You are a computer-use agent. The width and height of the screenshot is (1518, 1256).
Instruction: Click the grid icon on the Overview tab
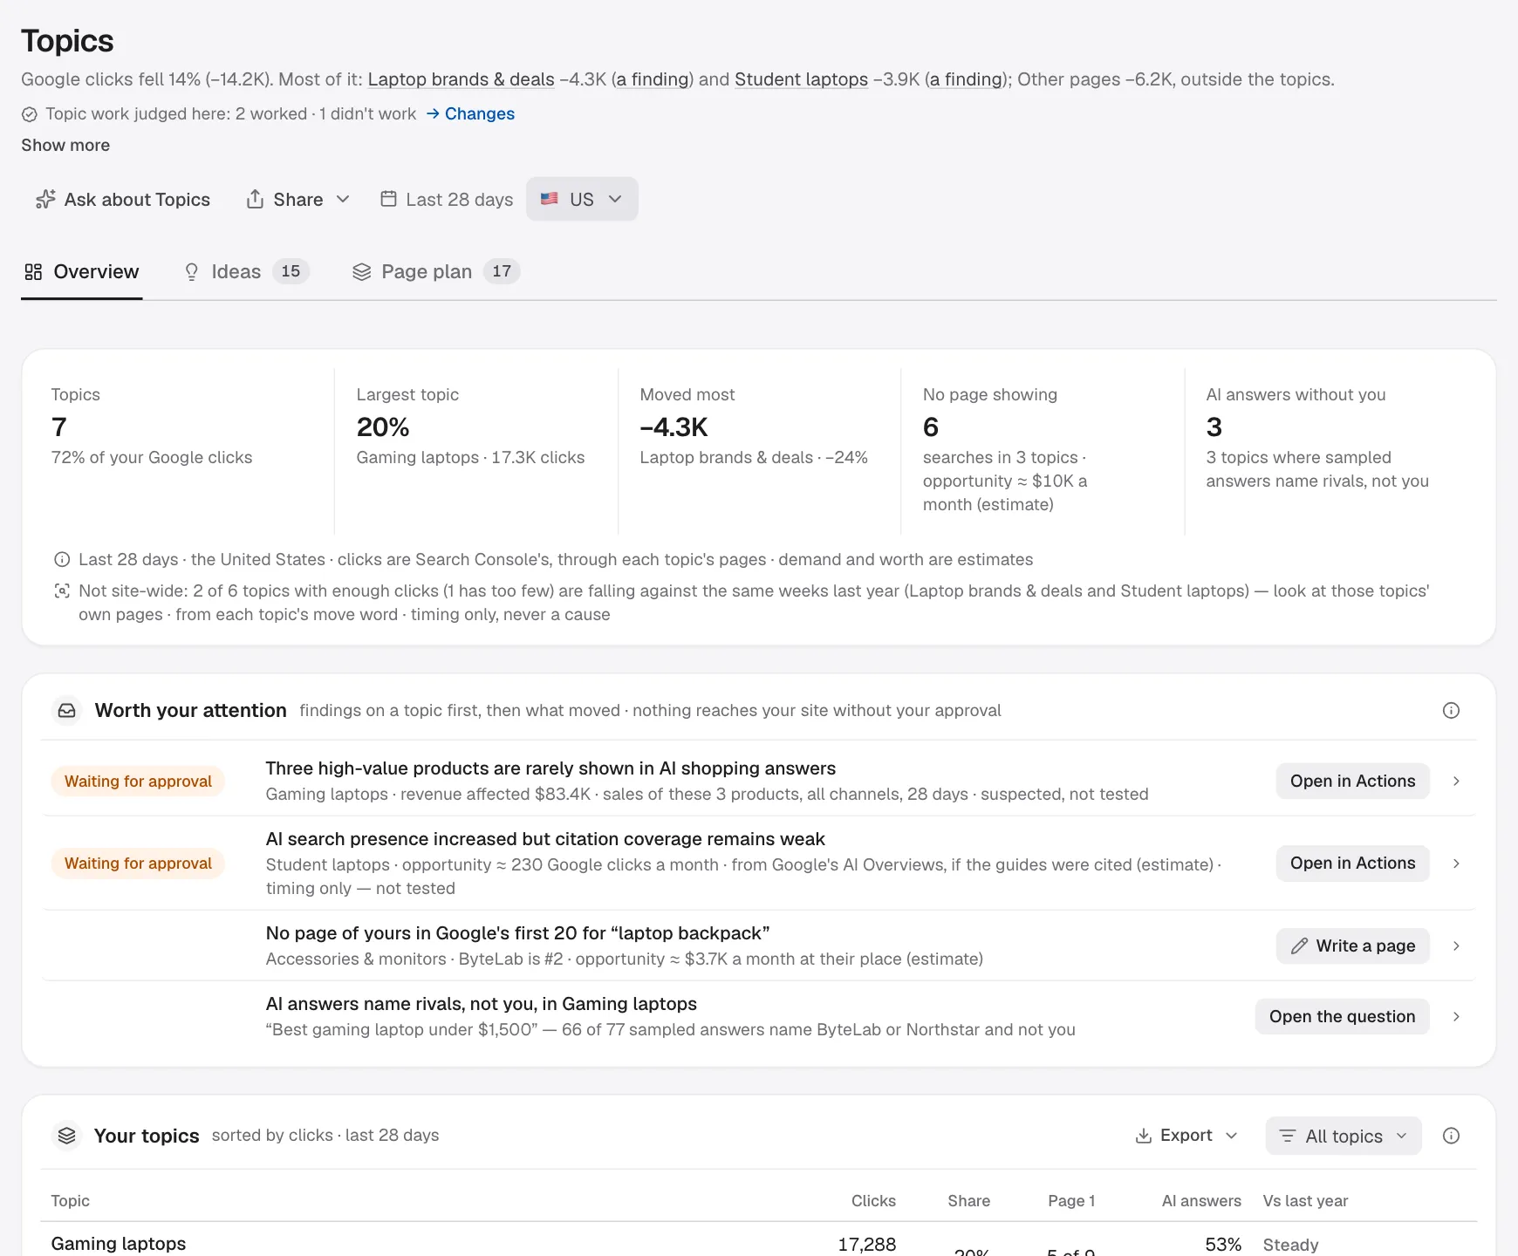coord(33,272)
